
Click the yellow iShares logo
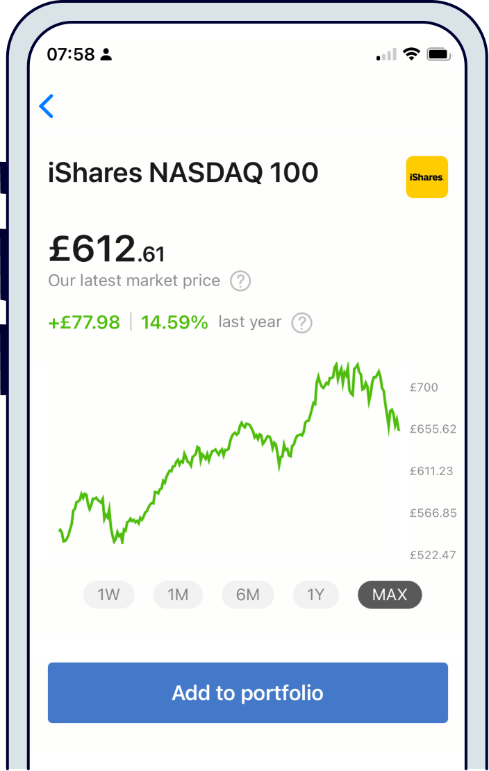(426, 177)
